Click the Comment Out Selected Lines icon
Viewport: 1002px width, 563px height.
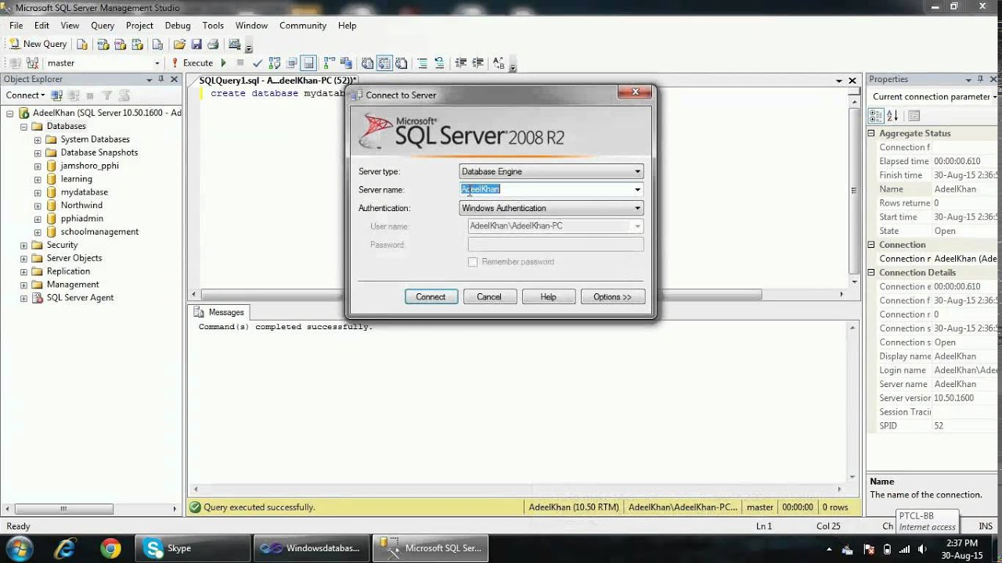coord(422,63)
